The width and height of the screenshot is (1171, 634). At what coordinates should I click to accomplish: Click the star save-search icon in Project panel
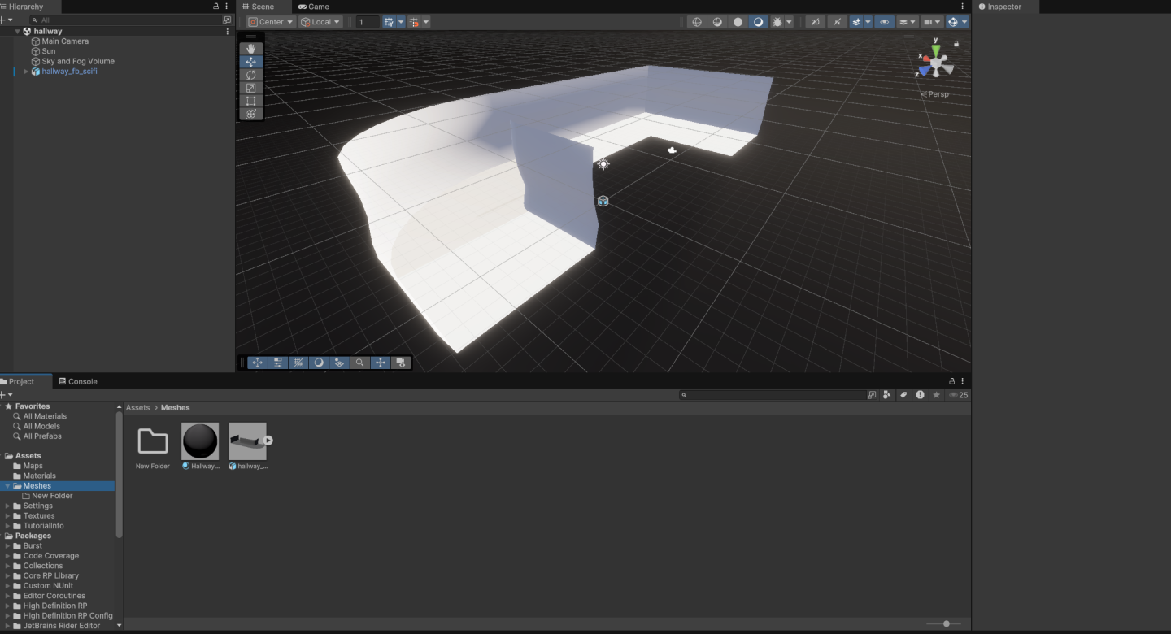(936, 395)
